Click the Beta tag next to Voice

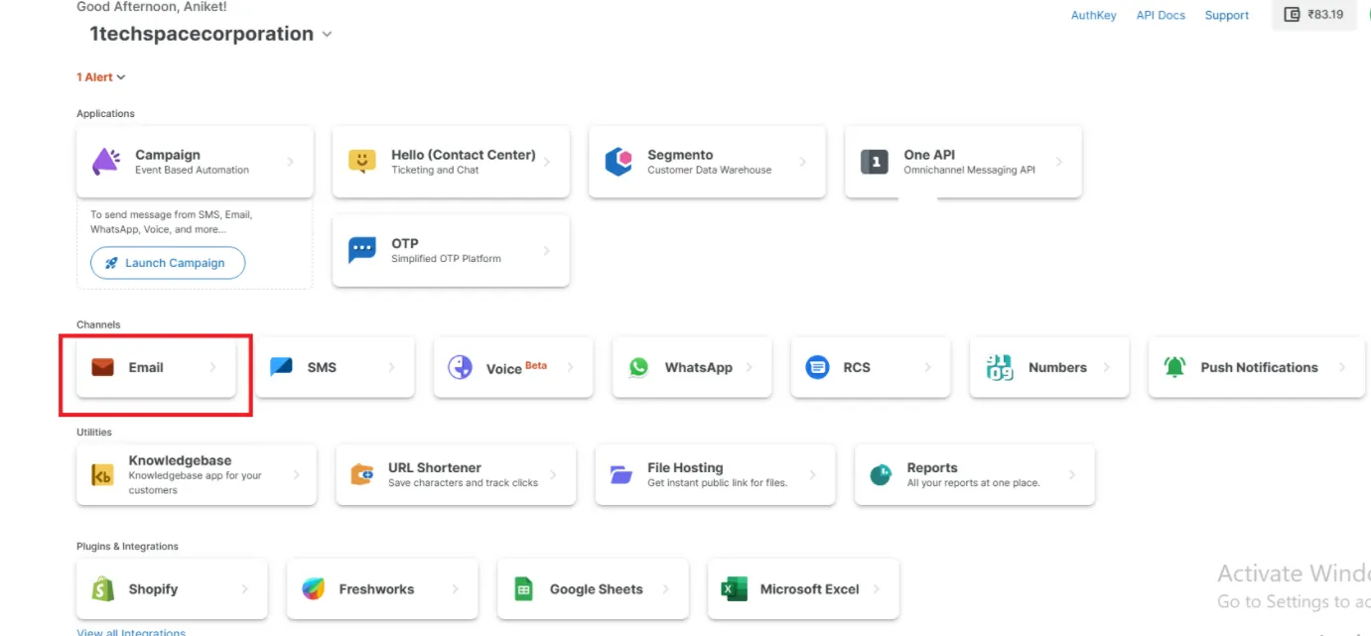(x=536, y=365)
